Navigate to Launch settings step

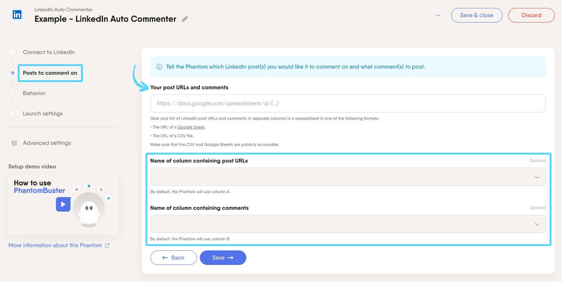(x=43, y=114)
